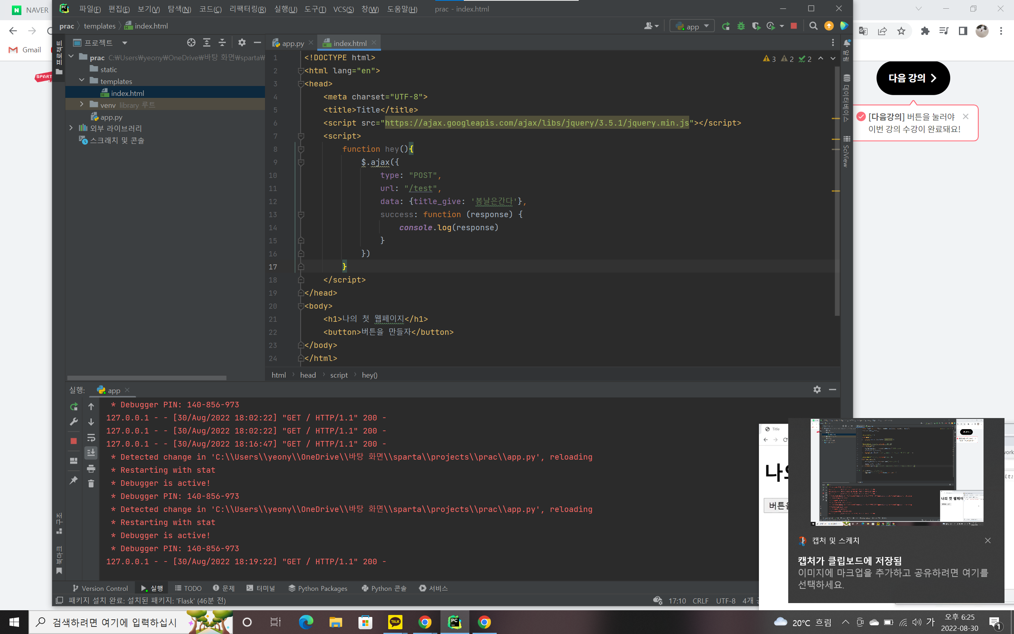This screenshot has width=1014, height=634.
Task: Open project view mode dropdown
Action: [x=124, y=43]
